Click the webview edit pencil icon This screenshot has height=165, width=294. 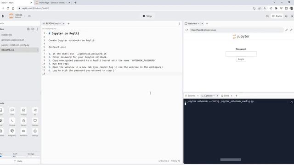[287, 30]
